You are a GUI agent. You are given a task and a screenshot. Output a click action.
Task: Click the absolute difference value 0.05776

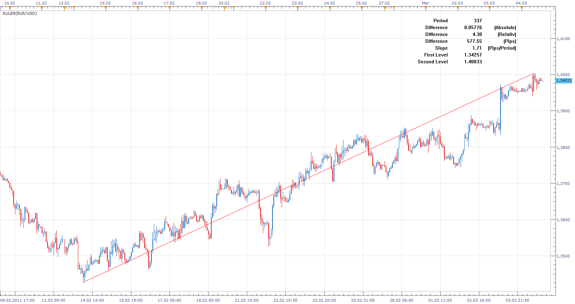click(x=473, y=27)
